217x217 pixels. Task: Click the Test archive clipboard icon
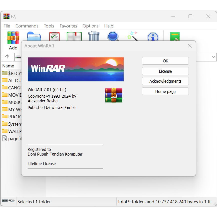click(x=54, y=36)
